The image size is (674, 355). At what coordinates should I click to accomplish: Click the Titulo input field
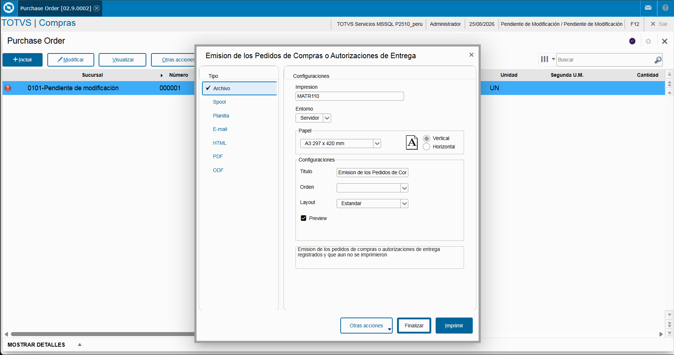372,172
